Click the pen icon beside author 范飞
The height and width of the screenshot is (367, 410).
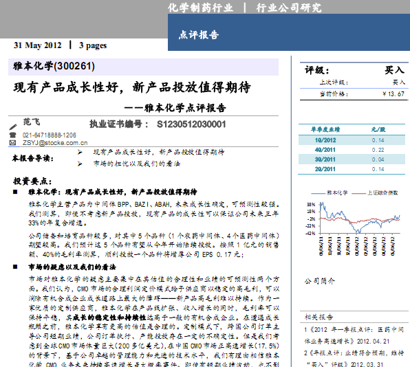coord(13,127)
